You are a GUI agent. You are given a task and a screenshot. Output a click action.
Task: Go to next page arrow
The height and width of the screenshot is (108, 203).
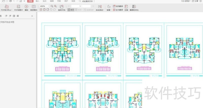point(93,6)
